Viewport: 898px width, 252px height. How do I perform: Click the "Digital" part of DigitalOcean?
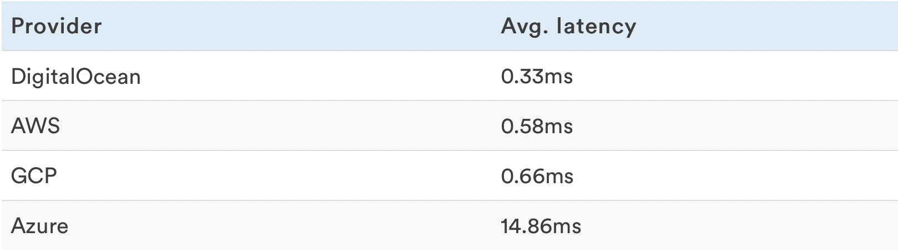click(43, 77)
